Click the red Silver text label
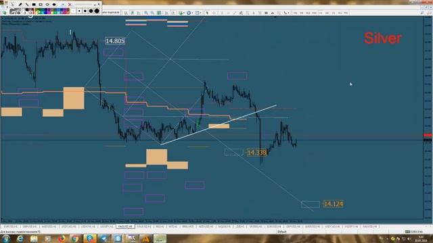 tap(382, 38)
